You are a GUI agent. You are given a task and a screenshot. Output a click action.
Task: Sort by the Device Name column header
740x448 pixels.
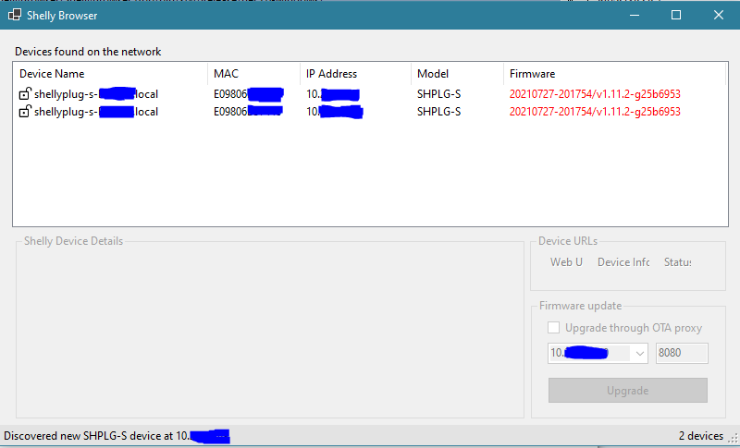(110, 74)
